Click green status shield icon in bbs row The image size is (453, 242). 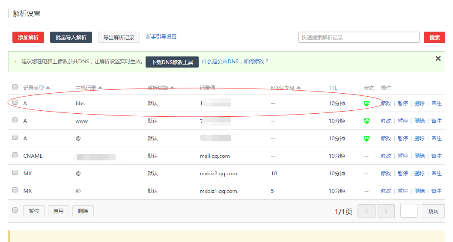(x=367, y=103)
